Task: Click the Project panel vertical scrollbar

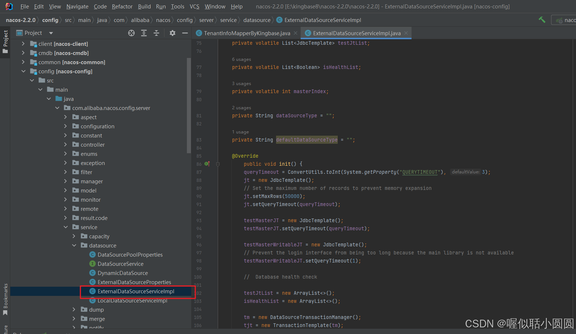Action: pyautogui.click(x=189, y=106)
